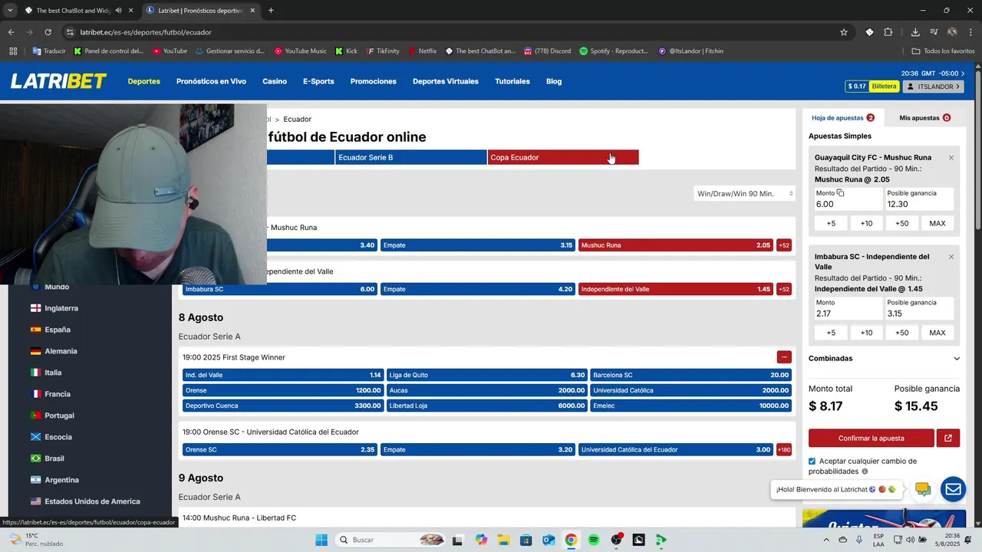Open the Tutoriales menu item
The width and height of the screenshot is (982, 552).
pyautogui.click(x=512, y=81)
